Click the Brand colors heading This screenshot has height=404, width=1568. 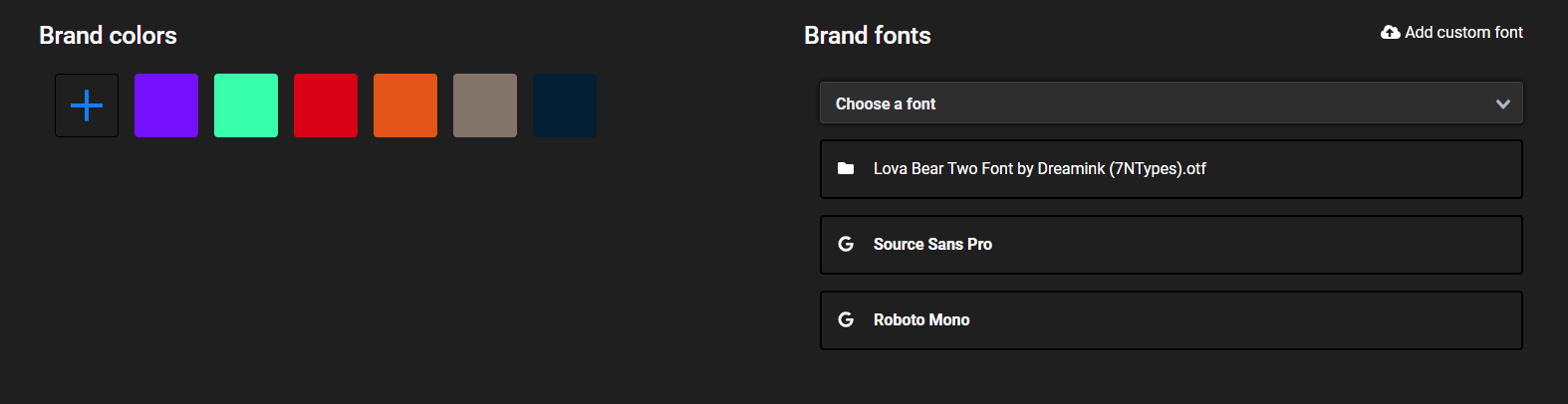[108, 36]
